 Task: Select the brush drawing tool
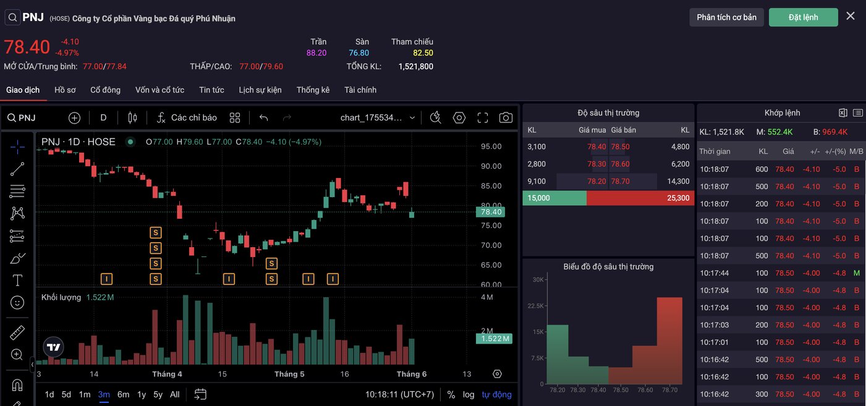[17, 258]
